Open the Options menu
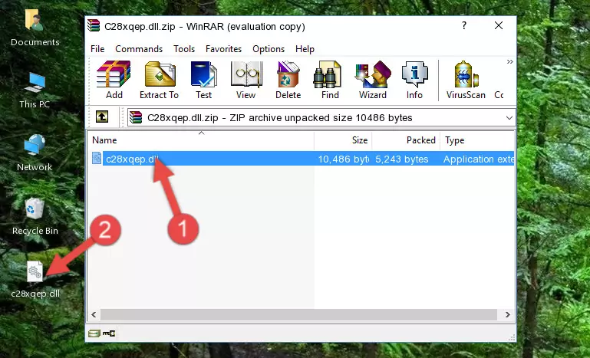Viewport: 590px width, 358px height. tap(269, 49)
